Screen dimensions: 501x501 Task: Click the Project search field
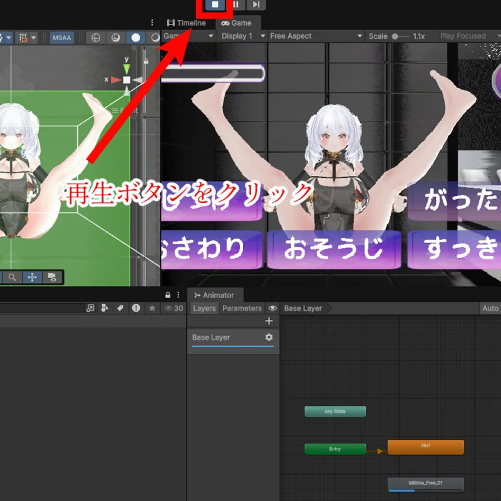click(41, 308)
